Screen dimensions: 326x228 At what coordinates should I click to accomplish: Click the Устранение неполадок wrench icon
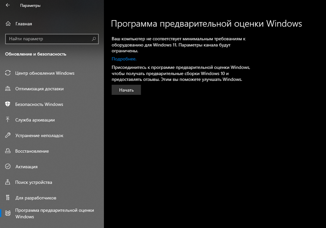pyautogui.click(x=8, y=135)
